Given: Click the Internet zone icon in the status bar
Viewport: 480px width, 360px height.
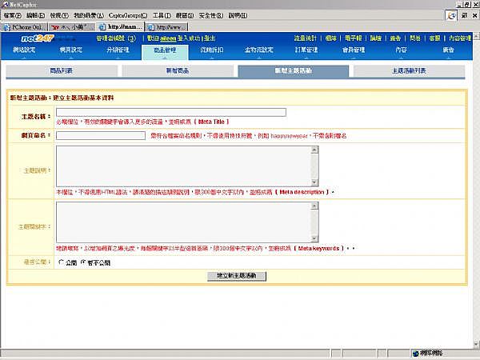Looking at the screenshot, I should point(415,354).
